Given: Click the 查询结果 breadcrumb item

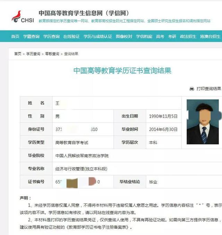Looking at the screenshot, I should coord(71,54).
